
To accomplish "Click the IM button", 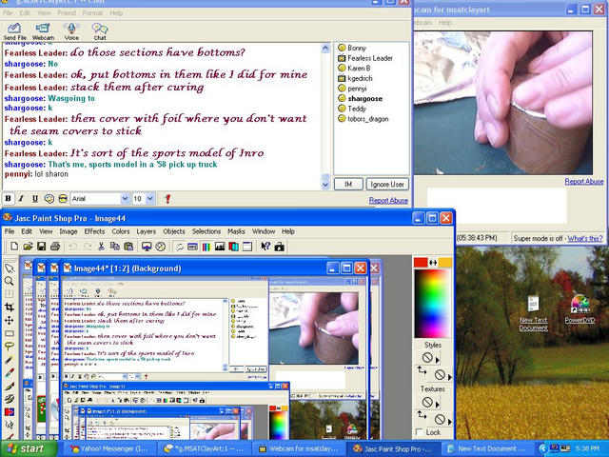I will pyautogui.click(x=348, y=184).
